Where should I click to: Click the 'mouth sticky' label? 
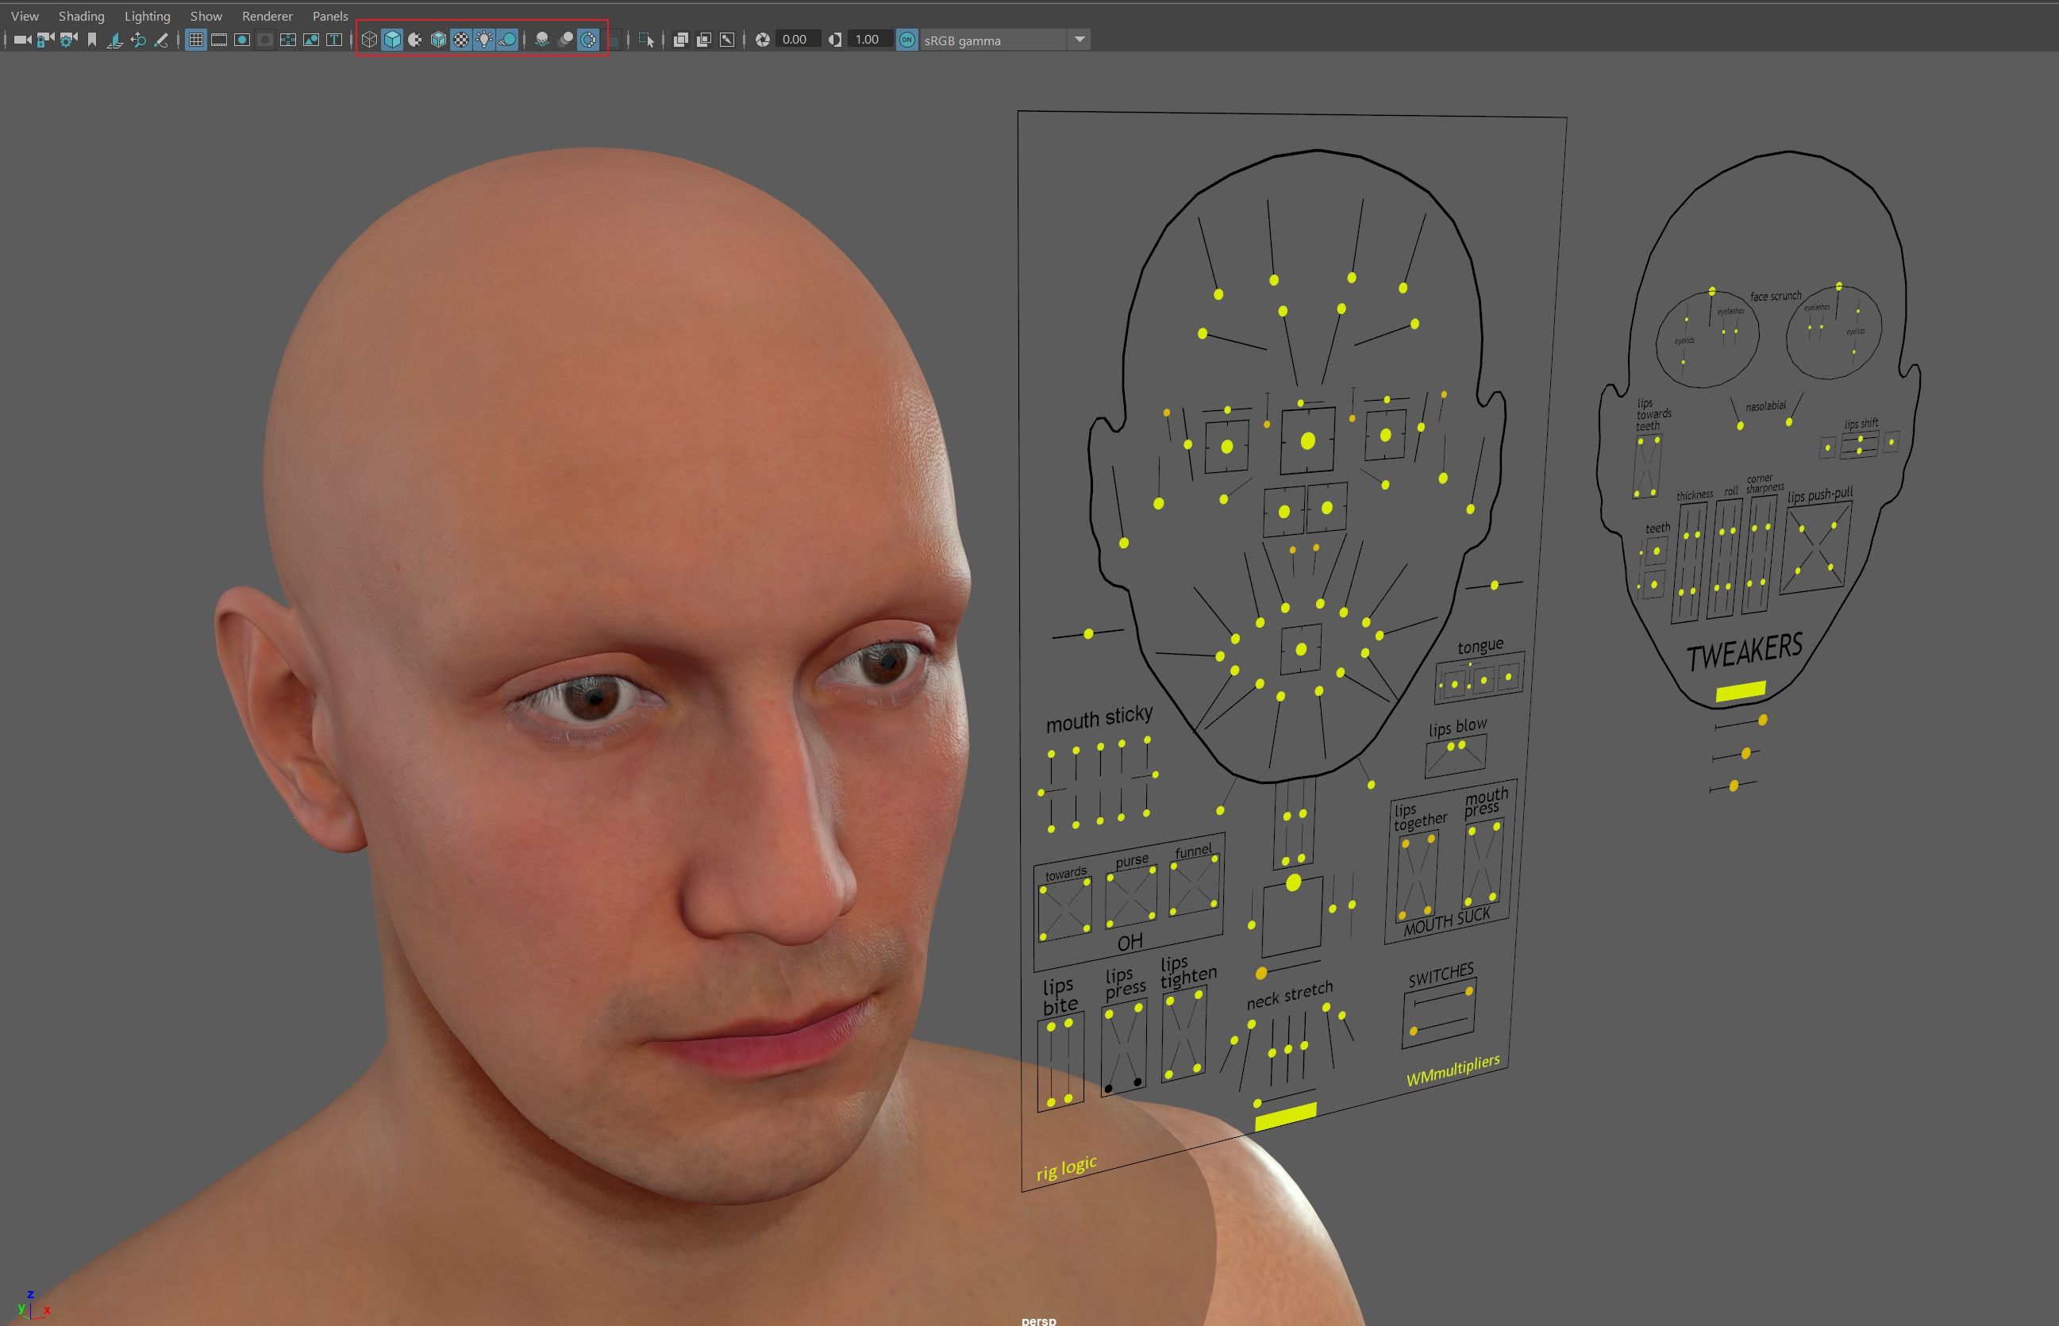point(1099,718)
